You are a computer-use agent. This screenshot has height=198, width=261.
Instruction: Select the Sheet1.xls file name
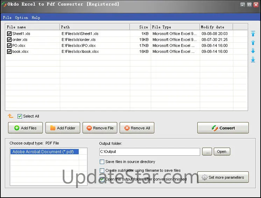[x=21, y=34]
